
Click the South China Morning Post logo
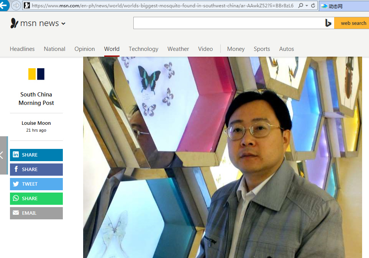pyautogui.click(x=36, y=74)
